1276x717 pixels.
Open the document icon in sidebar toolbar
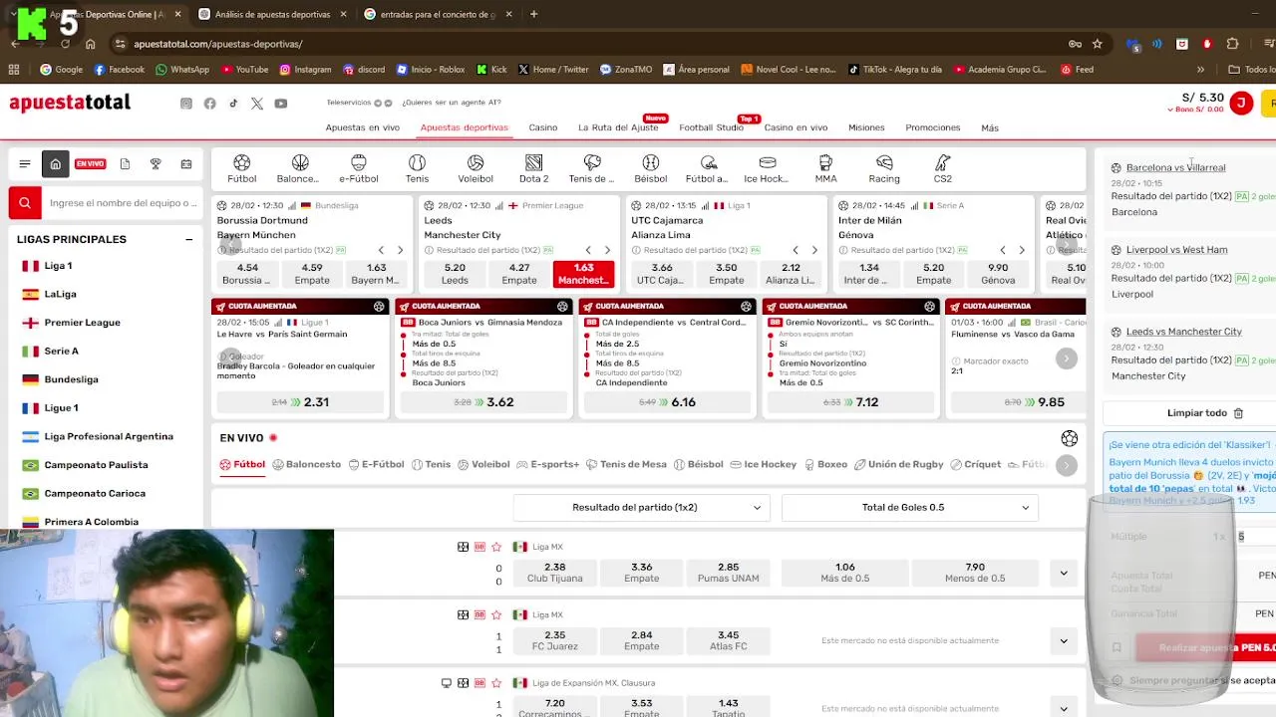click(x=125, y=164)
